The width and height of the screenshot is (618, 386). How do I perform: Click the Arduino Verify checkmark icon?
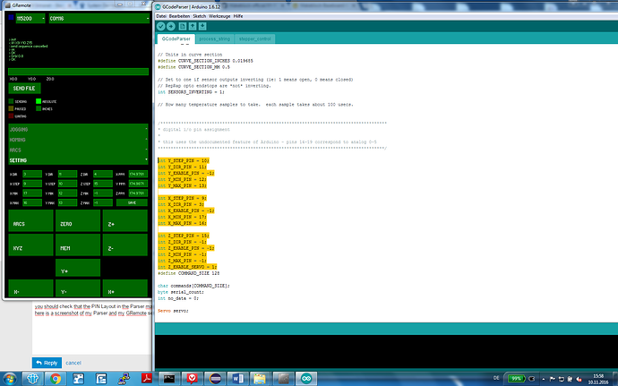click(x=161, y=26)
